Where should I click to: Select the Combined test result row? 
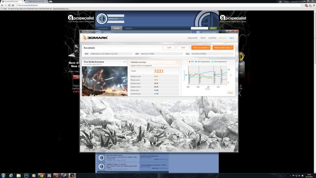pyautogui.click(x=154, y=94)
